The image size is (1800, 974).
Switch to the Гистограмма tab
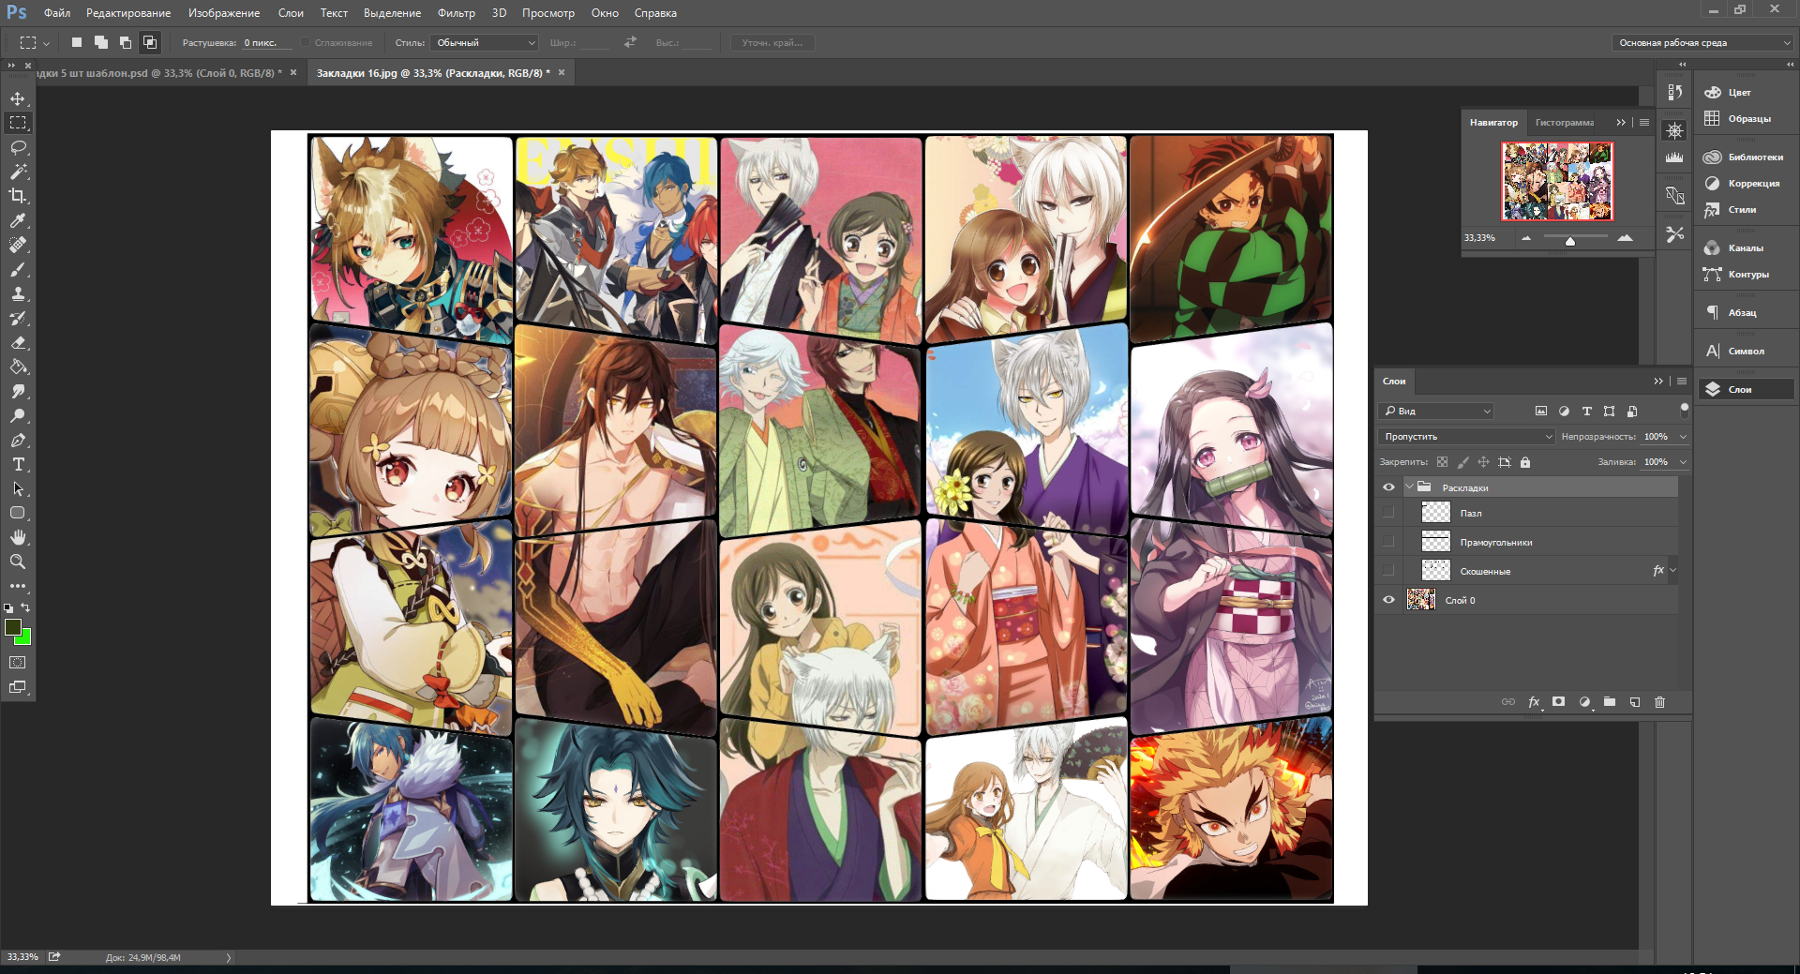[x=1564, y=123]
